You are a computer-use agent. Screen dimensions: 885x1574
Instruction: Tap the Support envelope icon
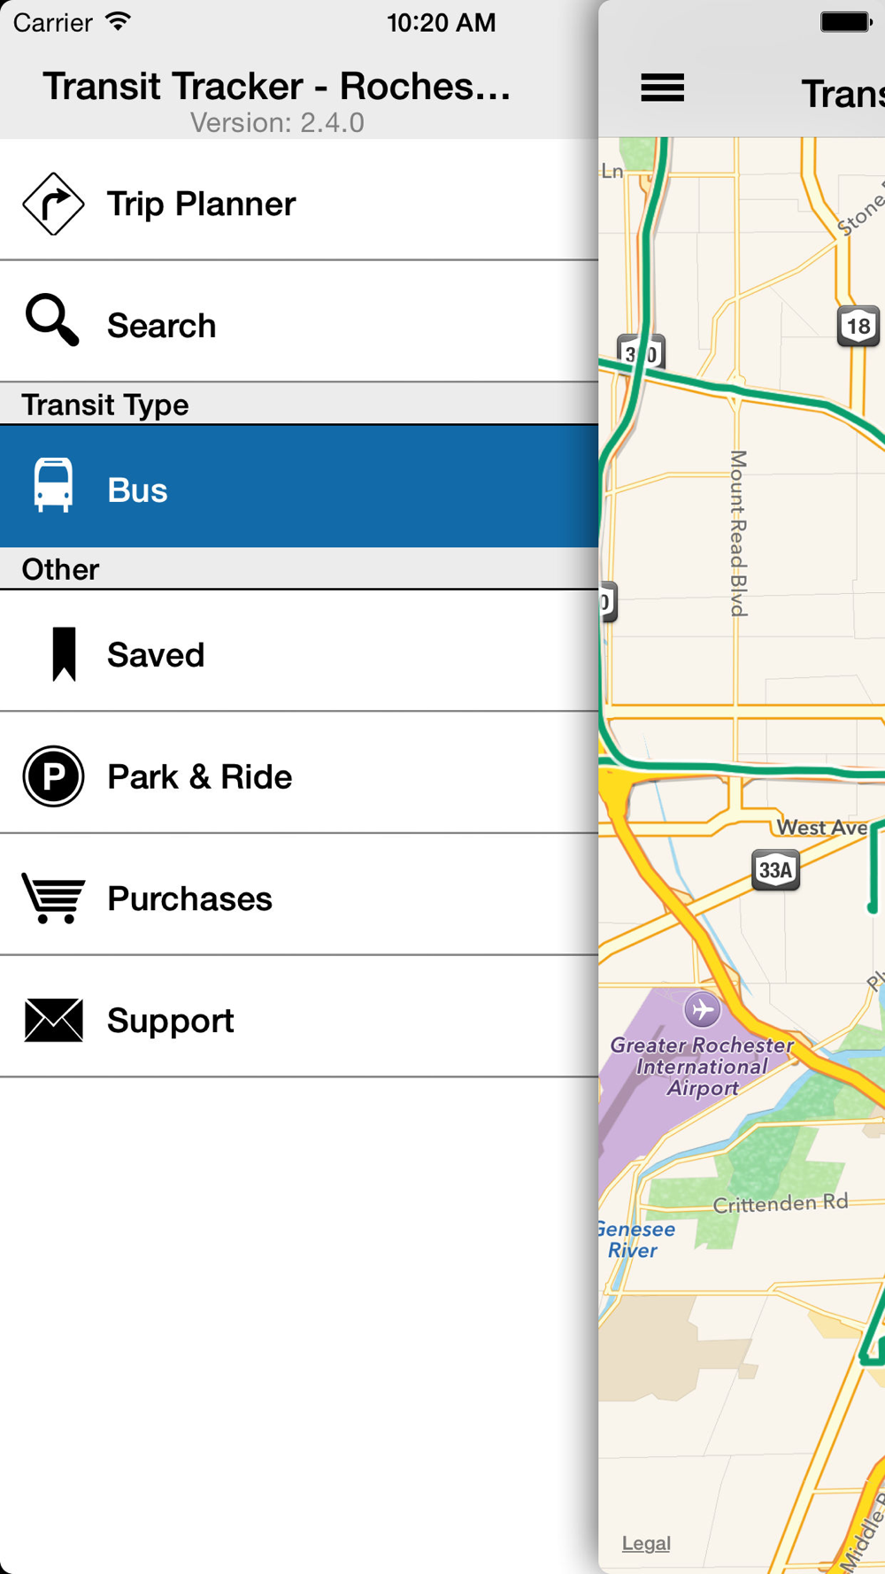tap(53, 1020)
